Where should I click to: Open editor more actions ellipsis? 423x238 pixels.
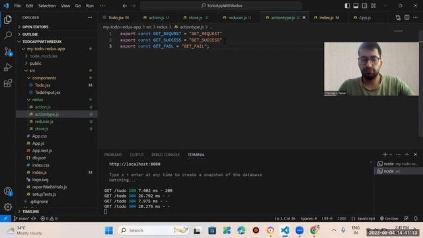(x=416, y=18)
